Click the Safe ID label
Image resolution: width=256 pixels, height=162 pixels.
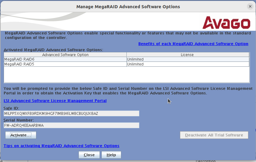11,108
